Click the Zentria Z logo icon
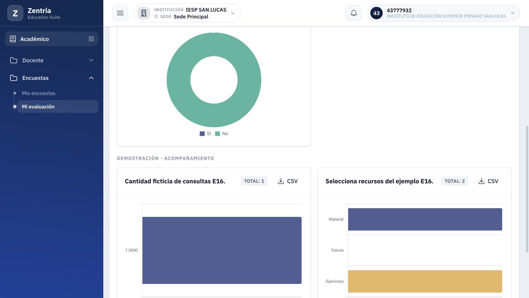Screen dimensions: 529x298 click(15, 13)
